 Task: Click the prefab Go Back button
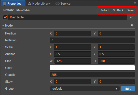pyautogui.click(x=118, y=10)
